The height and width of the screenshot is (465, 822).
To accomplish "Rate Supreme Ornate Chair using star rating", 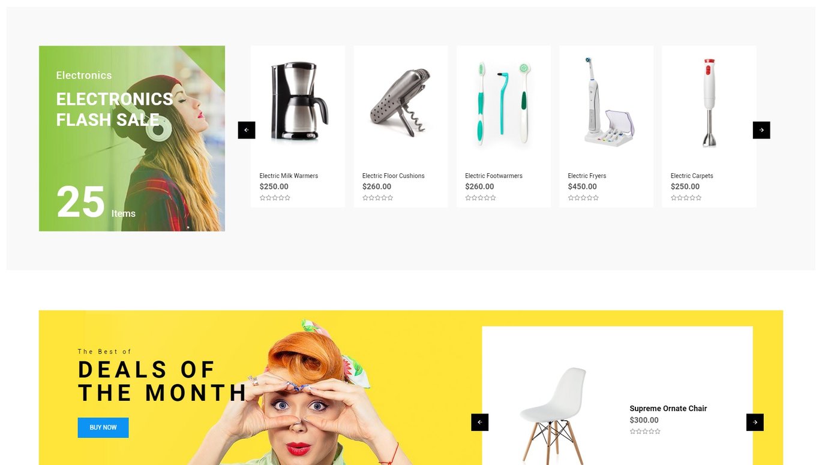I will pos(646,431).
